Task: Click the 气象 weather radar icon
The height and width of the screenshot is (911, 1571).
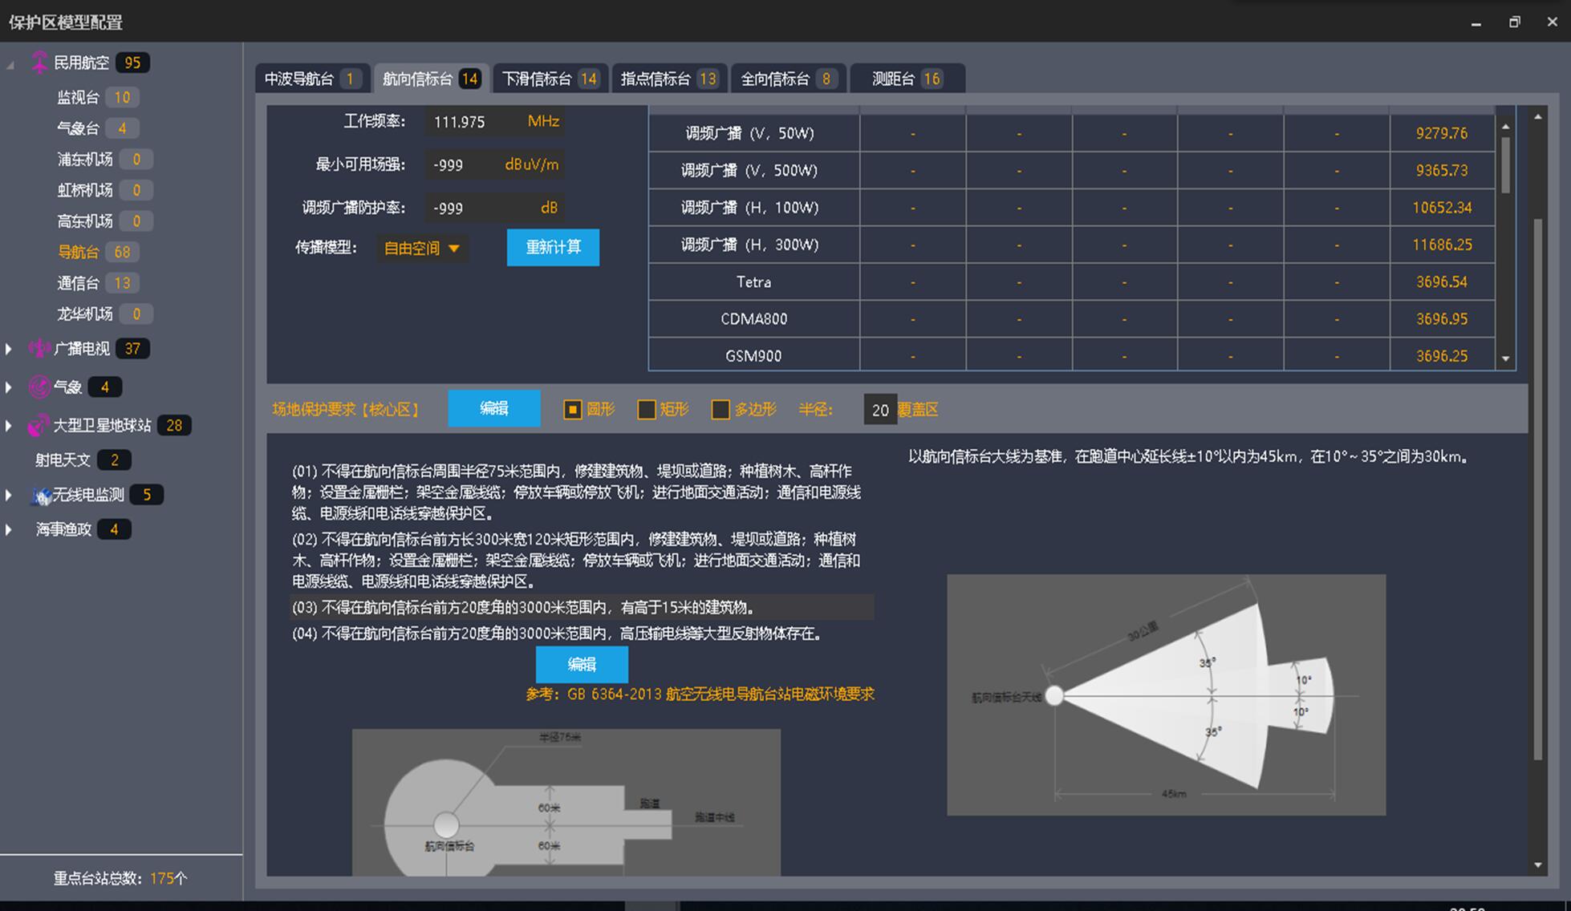Action: click(x=39, y=387)
